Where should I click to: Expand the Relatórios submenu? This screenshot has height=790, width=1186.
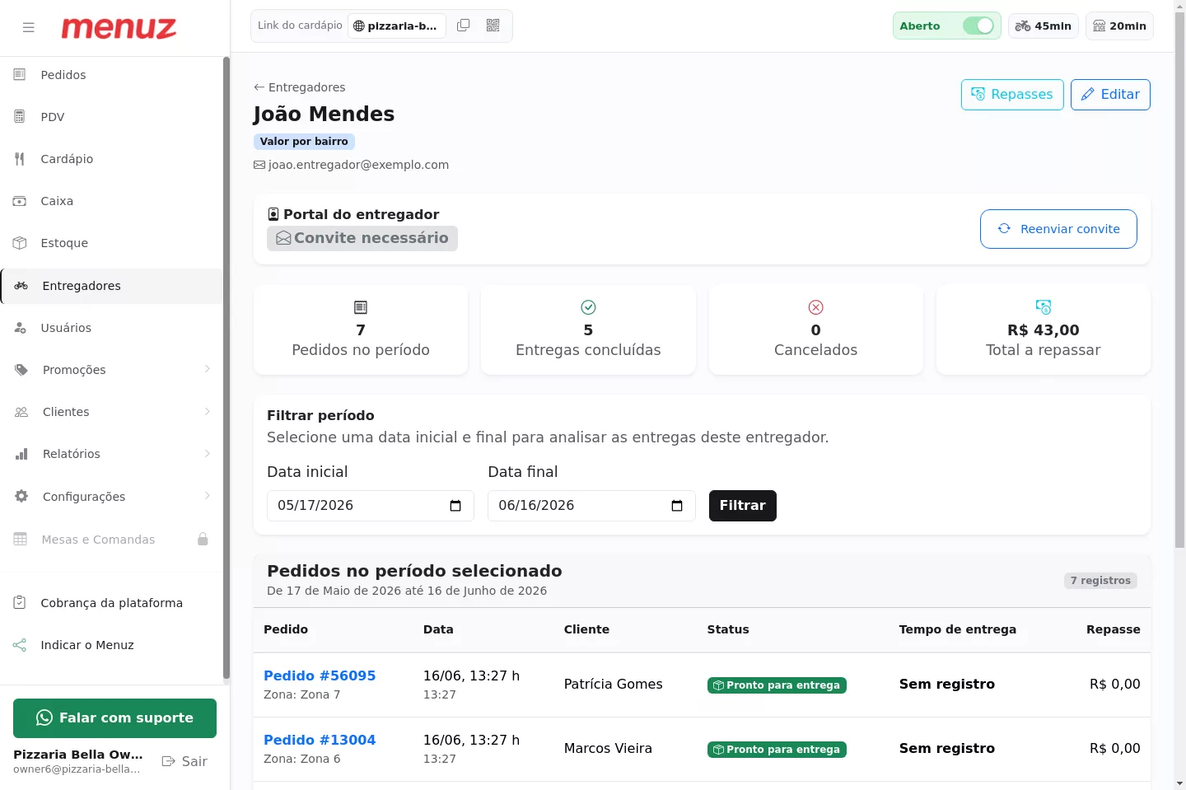(x=208, y=453)
